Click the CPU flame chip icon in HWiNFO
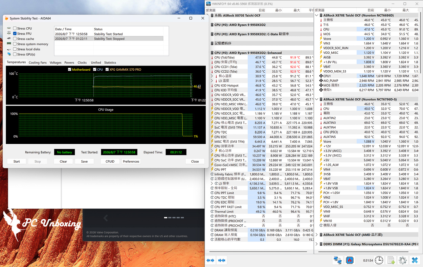The image size is (423, 267). pyautogui.click(x=350, y=260)
